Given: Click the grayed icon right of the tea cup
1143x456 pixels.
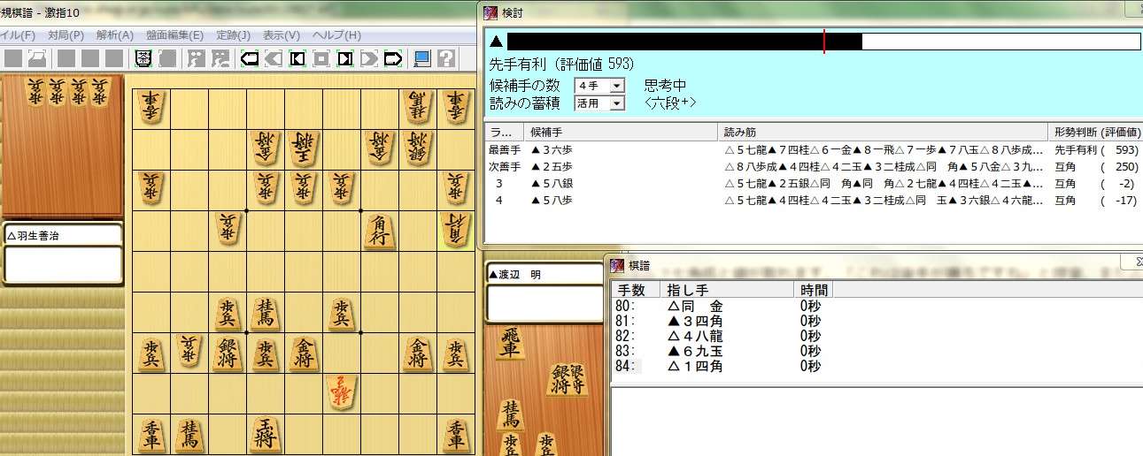Looking at the screenshot, I should click(x=167, y=58).
